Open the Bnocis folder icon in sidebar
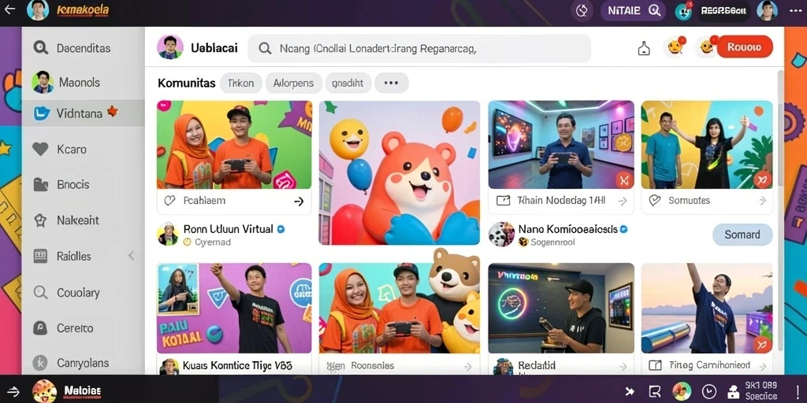807x403 pixels. tap(40, 184)
